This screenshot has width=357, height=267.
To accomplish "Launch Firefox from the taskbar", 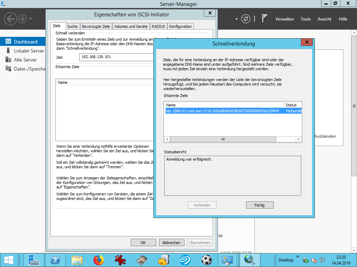I will point(98,260).
